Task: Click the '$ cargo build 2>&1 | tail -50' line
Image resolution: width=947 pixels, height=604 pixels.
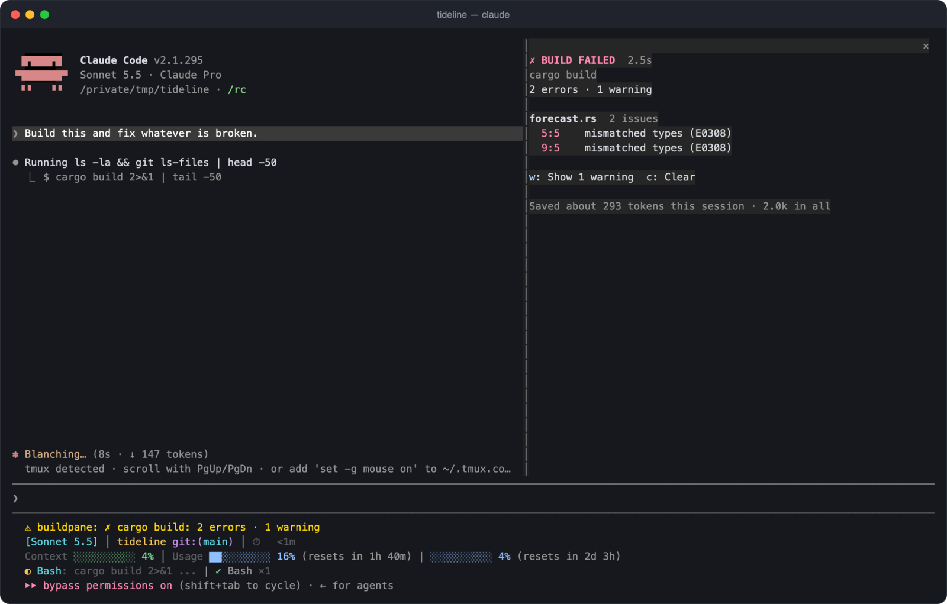Action: pyautogui.click(x=132, y=177)
